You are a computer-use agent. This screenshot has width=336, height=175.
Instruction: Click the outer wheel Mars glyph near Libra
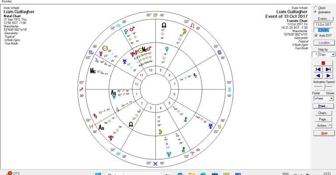click(132, 29)
